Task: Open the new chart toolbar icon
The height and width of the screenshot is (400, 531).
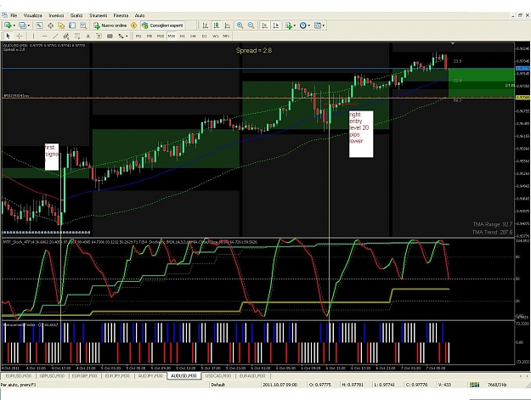Action: [7, 25]
